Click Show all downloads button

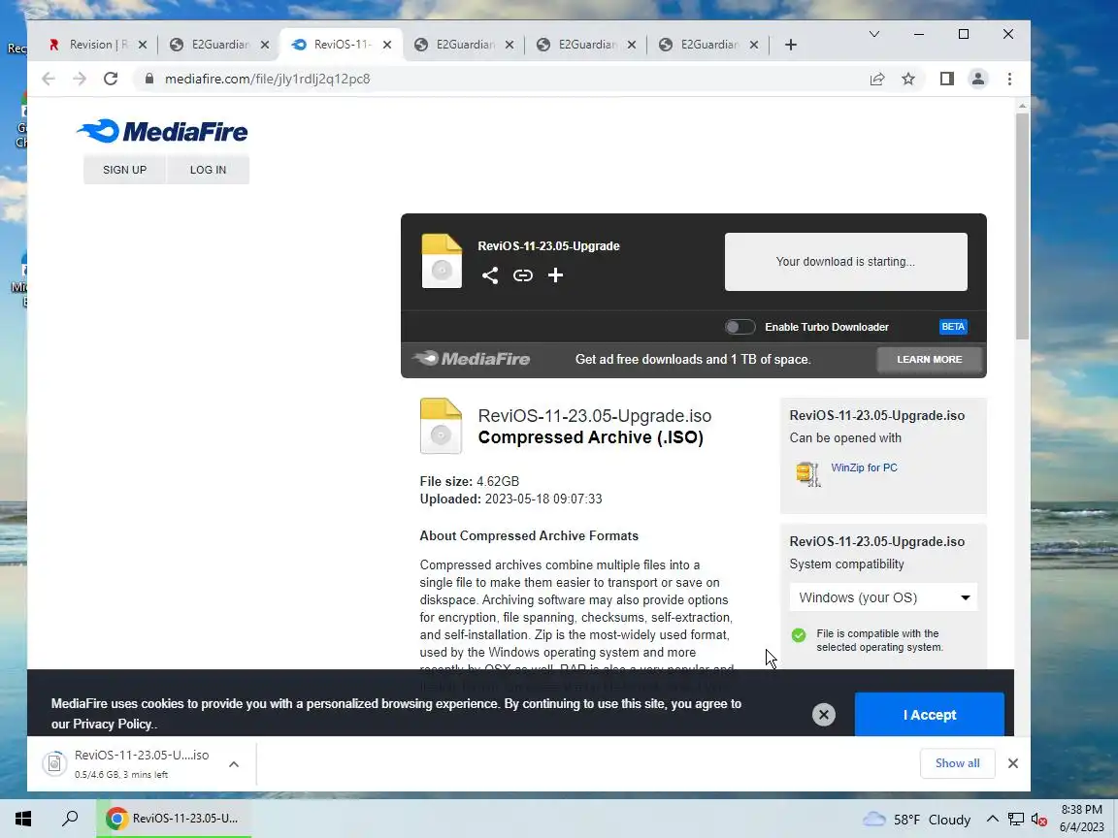pyautogui.click(x=957, y=763)
